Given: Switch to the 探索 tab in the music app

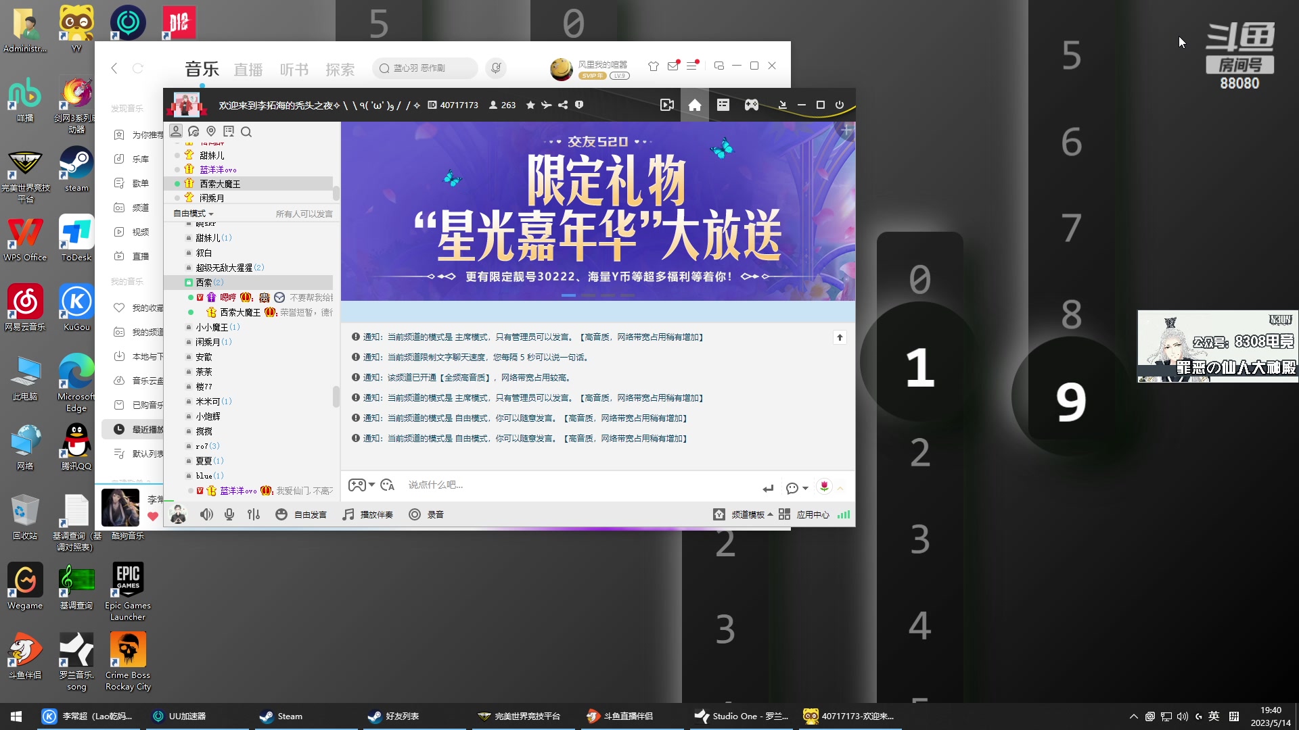Looking at the screenshot, I should pyautogui.click(x=340, y=68).
